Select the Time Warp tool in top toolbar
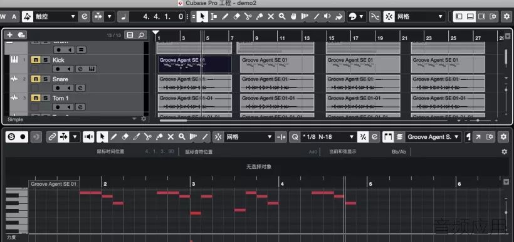 [305, 16]
